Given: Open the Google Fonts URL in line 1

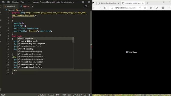Looking at the screenshot, I should (49, 14).
